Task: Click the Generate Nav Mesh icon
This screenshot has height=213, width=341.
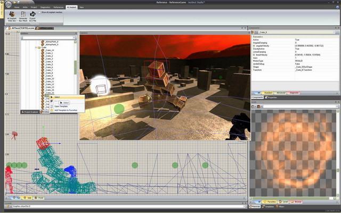Action: (x=23, y=14)
